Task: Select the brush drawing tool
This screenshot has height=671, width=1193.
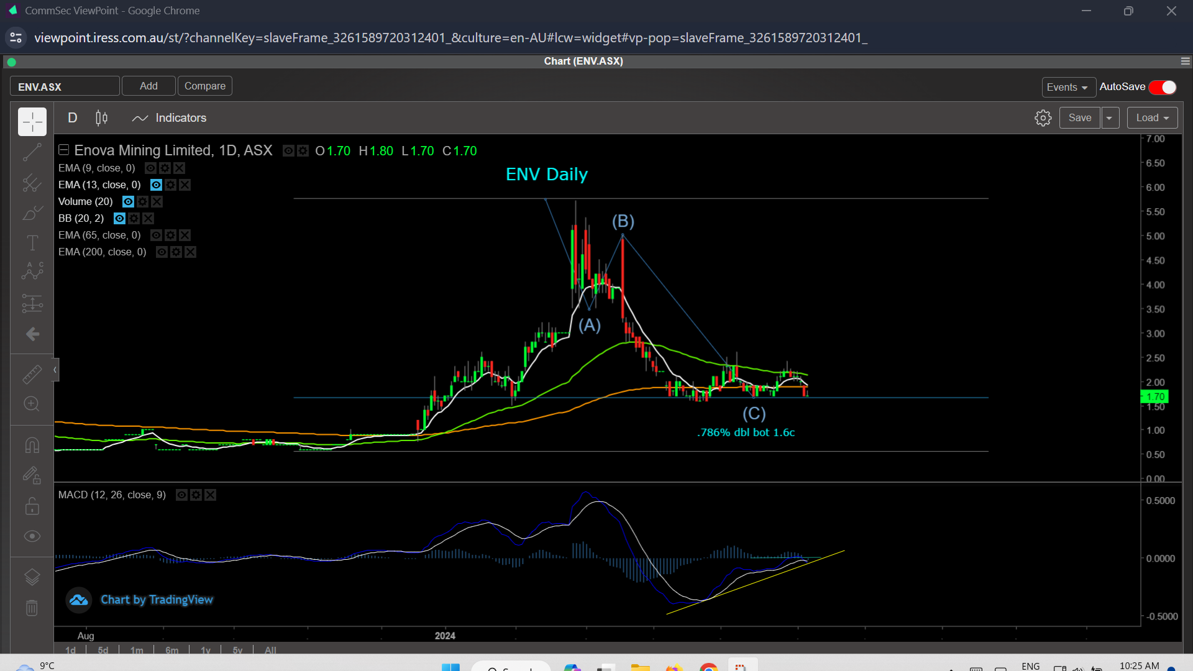Action: pos(32,213)
